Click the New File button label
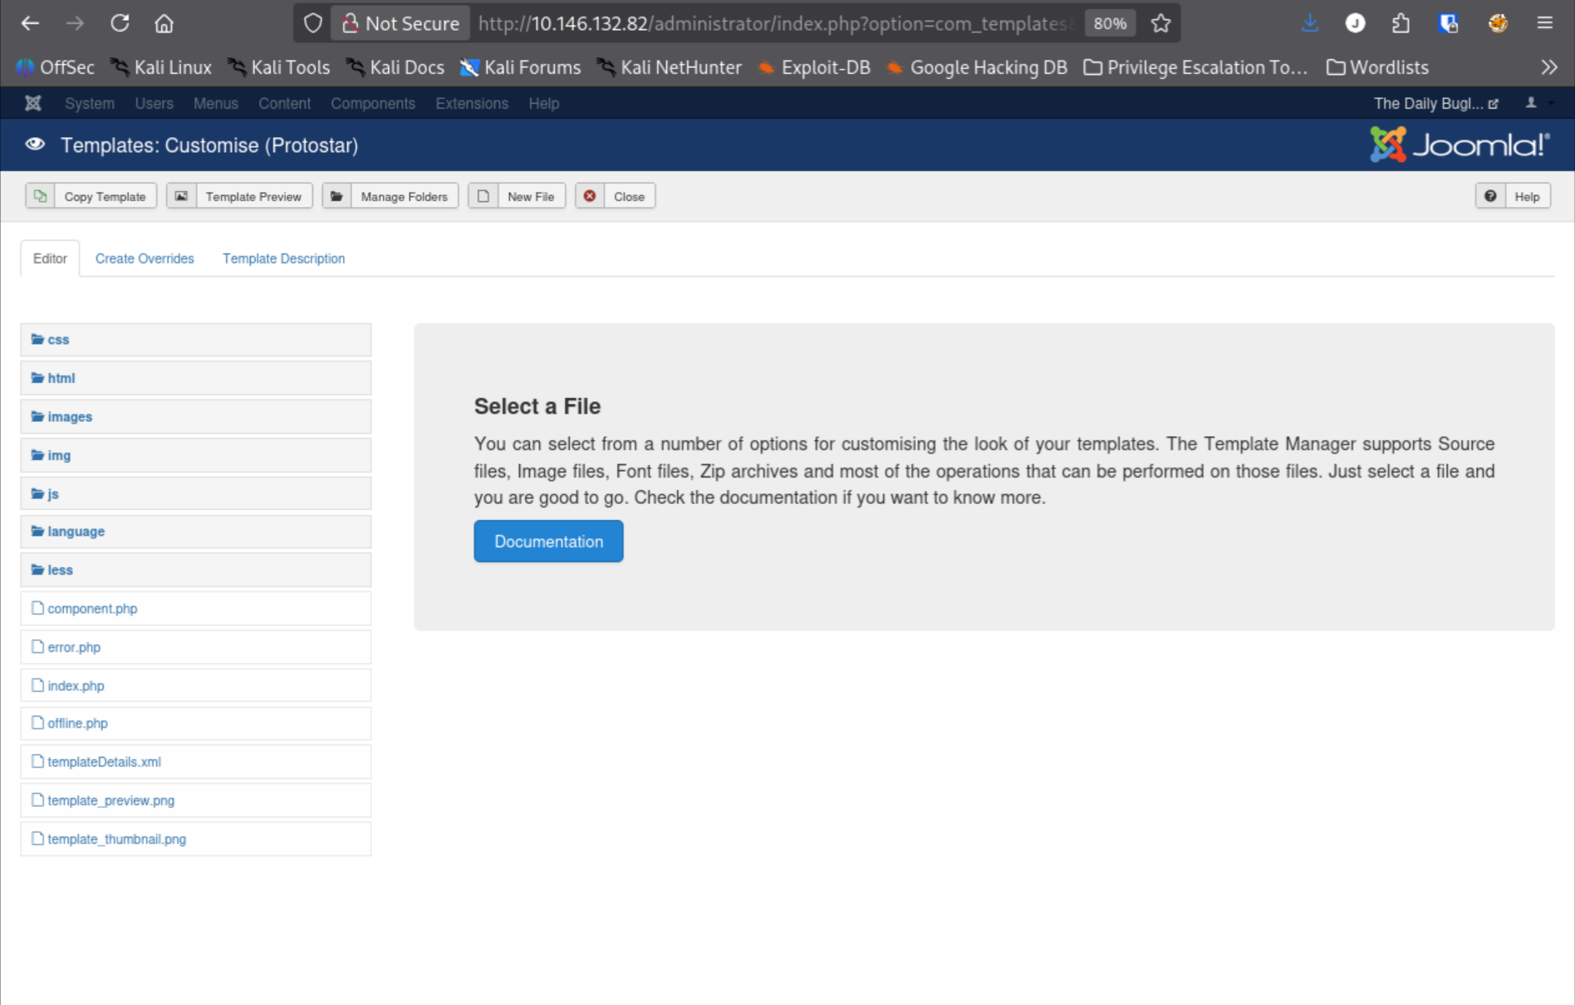The image size is (1575, 1005). tap(530, 197)
